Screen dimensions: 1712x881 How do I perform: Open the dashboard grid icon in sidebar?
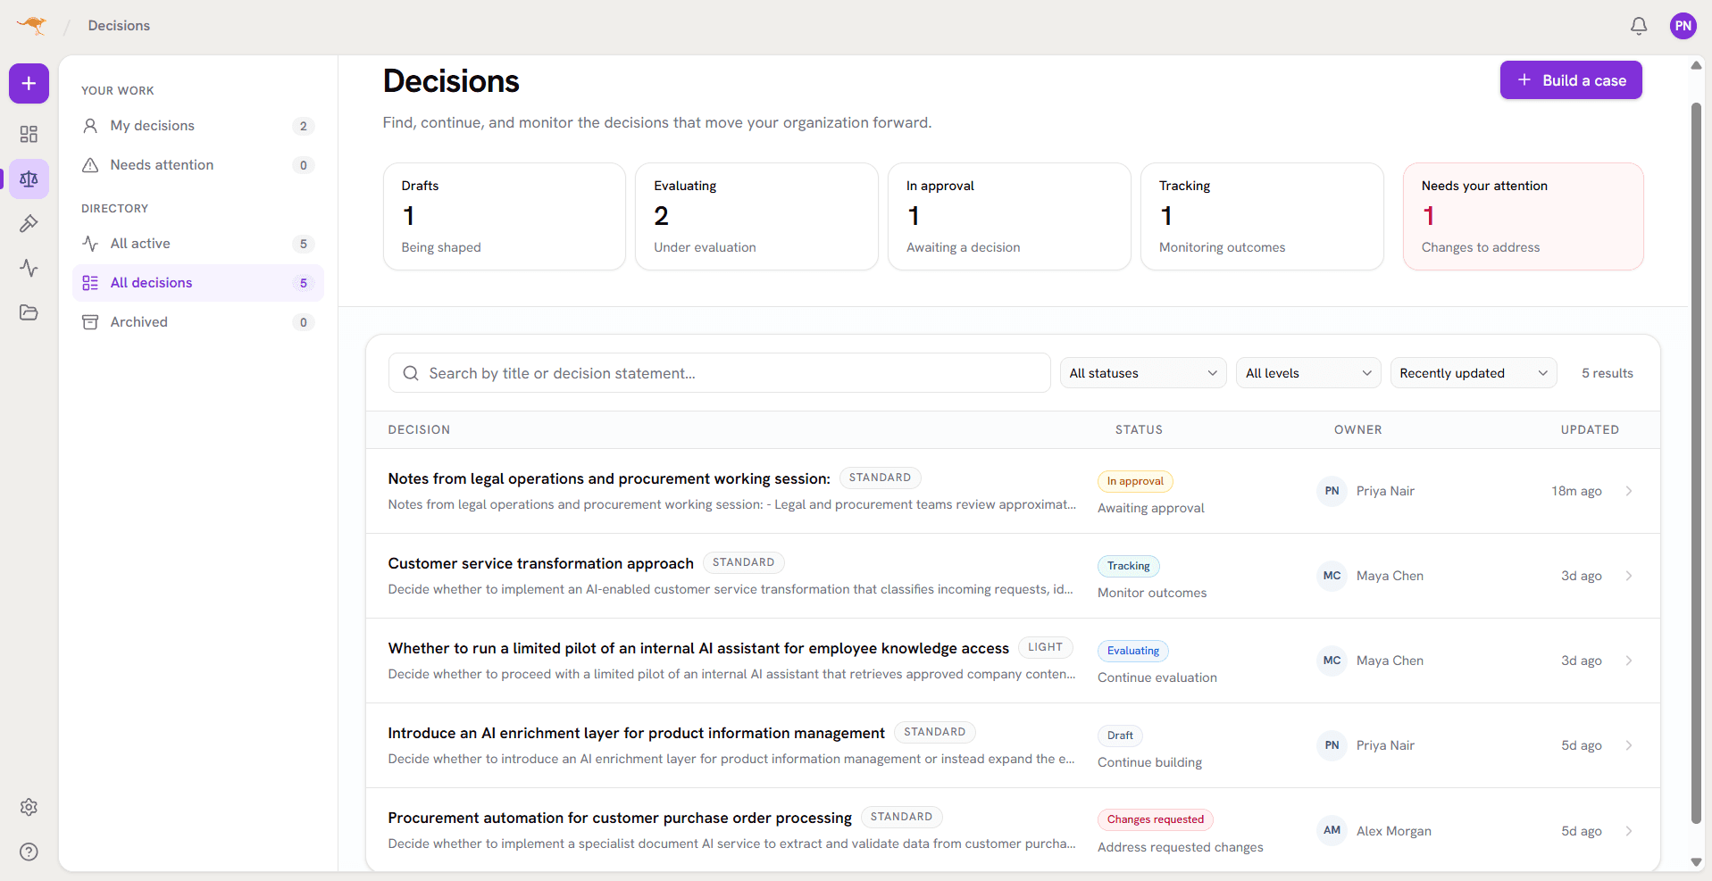[x=29, y=134]
